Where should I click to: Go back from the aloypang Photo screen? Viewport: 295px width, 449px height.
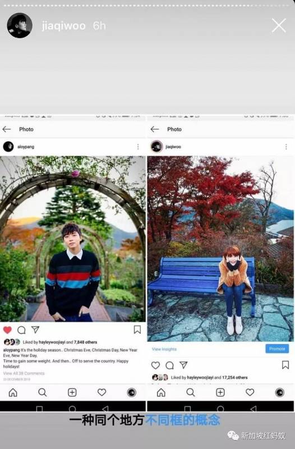[x=7, y=130]
